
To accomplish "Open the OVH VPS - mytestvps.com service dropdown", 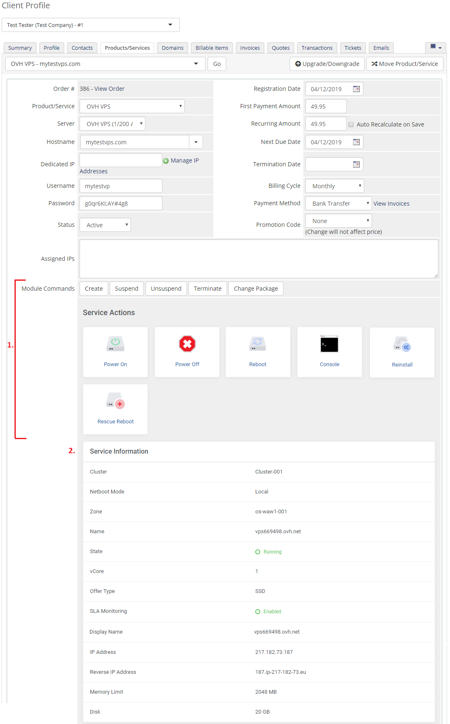I will pyautogui.click(x=106, y=64).
